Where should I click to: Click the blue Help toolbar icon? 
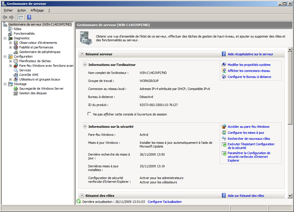(29, 17)
